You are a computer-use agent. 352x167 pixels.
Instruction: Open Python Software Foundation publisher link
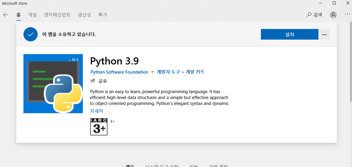pos(119,72)
